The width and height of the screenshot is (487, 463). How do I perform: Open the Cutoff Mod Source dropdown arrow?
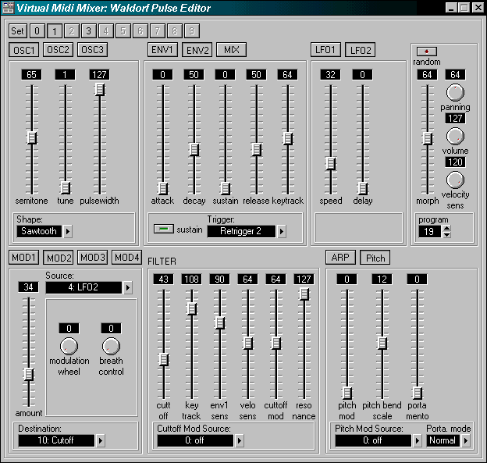pyautogui.click(x=239, y=440)
